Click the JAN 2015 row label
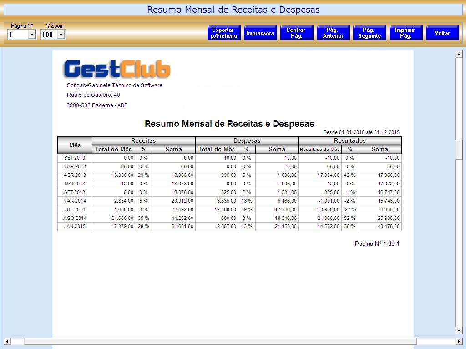Viewport: 466px width, 349px height. (x=75, y=226)
